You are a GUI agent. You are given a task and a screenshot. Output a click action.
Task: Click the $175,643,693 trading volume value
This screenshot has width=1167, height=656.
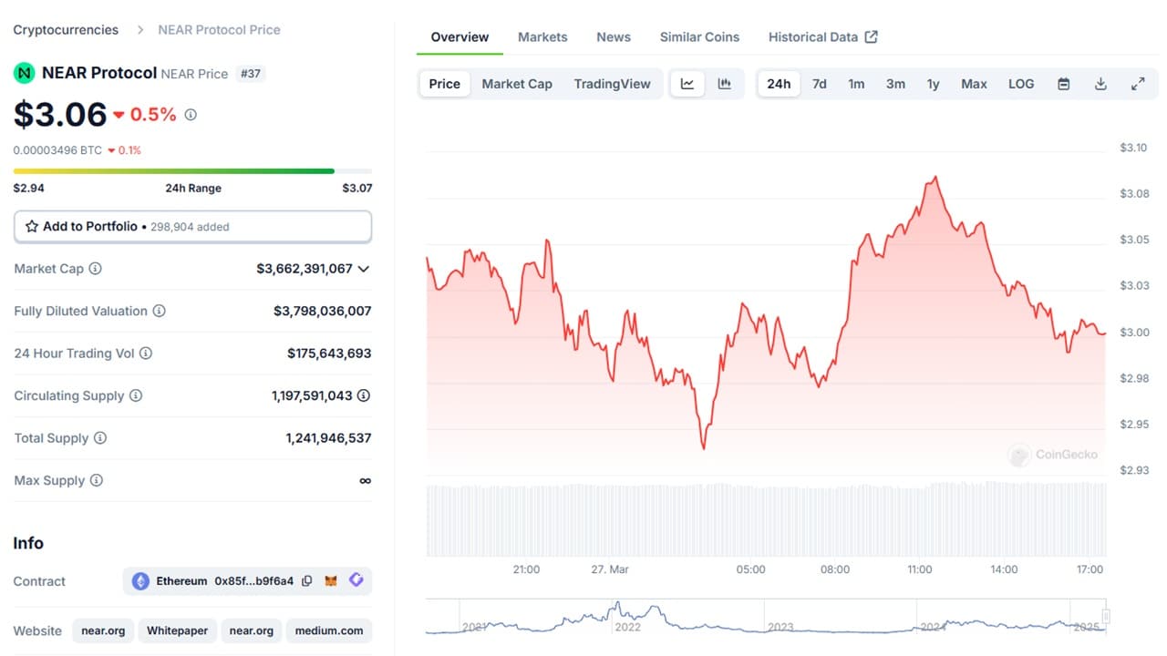[x=329, y=354]
